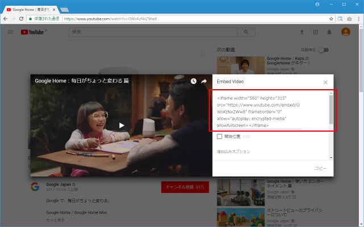The height and width of the screenshot is (227, 364).
Task: Click the search magnifier button
Action: pyautogui.click(x=246, y=32)
